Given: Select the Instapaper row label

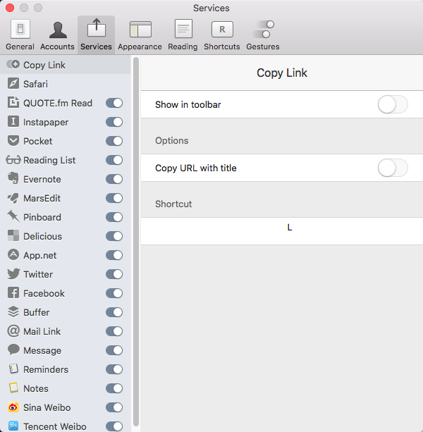Looking at the screenshot, I should point(46,123).
